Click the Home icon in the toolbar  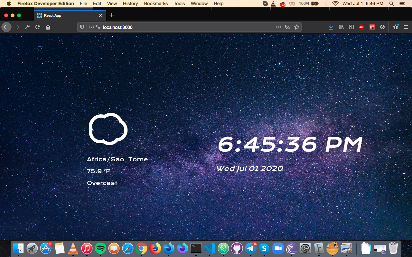point(48,27)
